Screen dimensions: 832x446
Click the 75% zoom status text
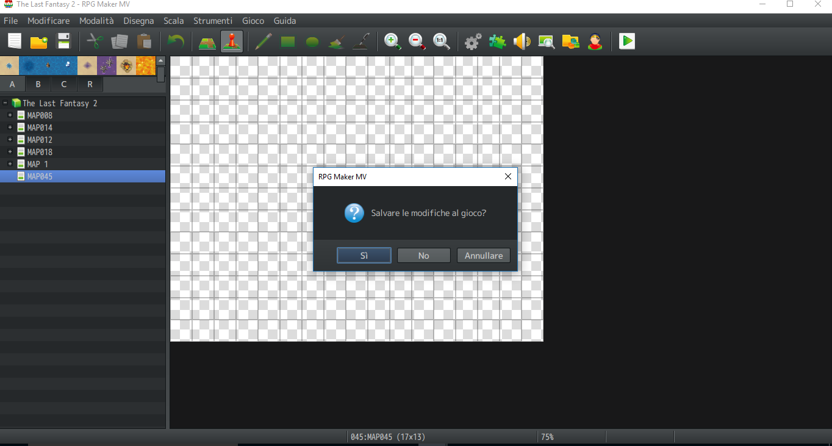pos(547,437)
